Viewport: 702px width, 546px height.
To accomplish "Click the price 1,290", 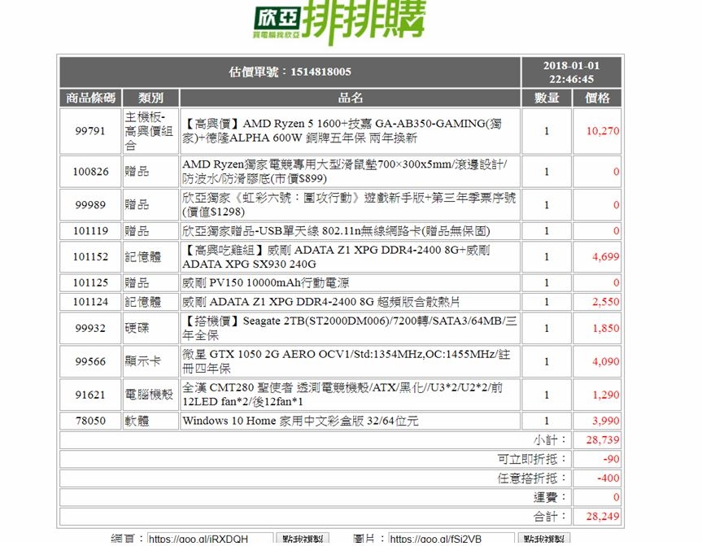I will (x=605, y=395).
